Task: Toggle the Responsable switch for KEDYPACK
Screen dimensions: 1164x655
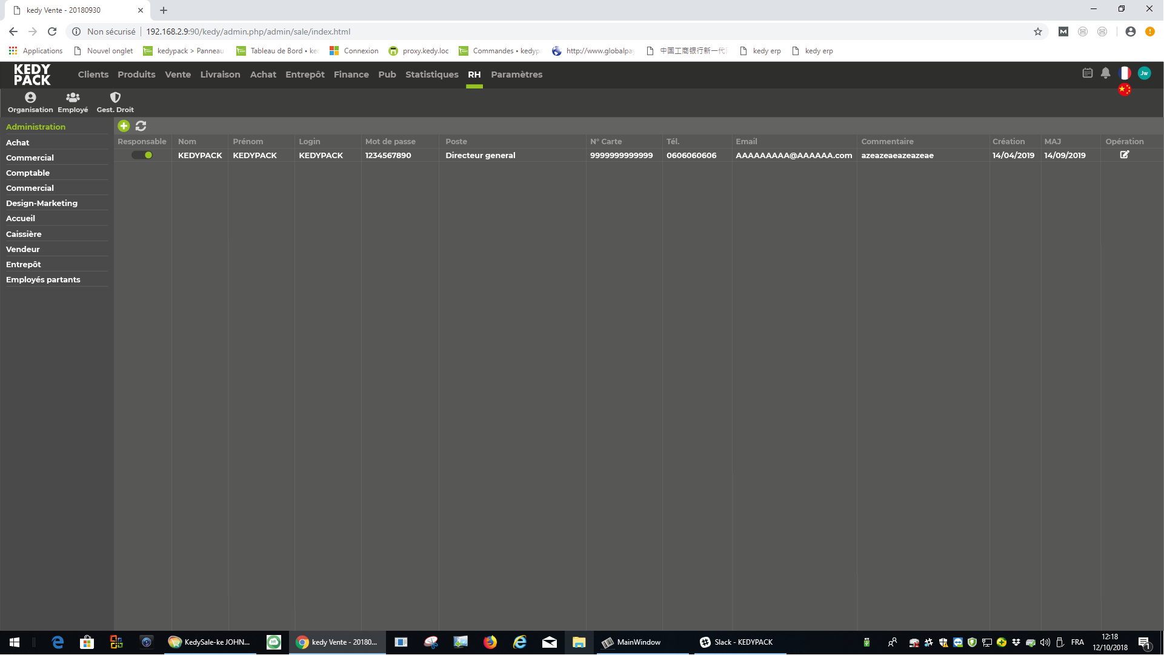Action: coord(142,155)
